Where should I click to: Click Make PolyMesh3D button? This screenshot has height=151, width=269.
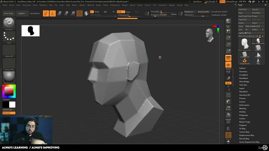point(255,26)
